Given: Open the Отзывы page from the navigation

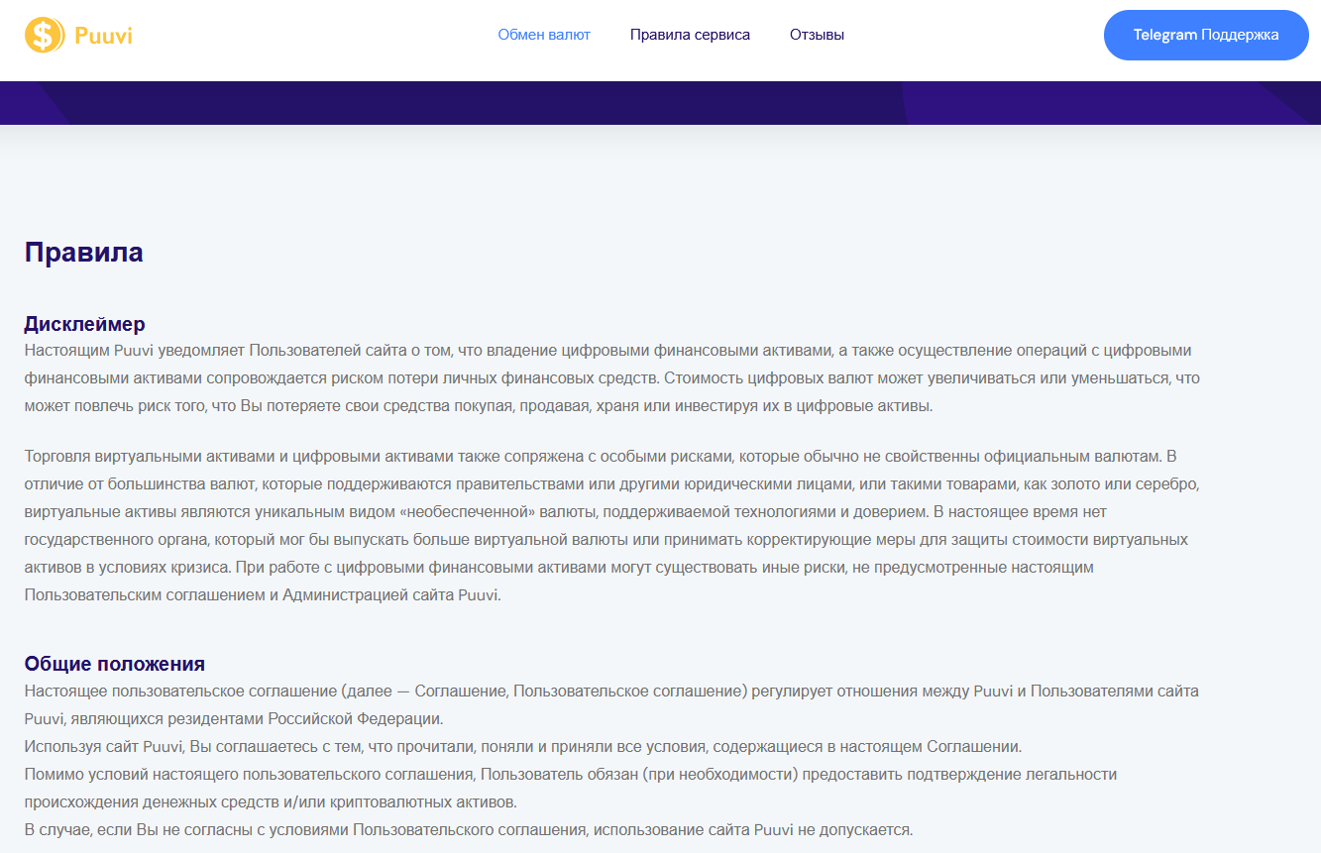Looking at the screenshot, I should click(x=817, y=34).
